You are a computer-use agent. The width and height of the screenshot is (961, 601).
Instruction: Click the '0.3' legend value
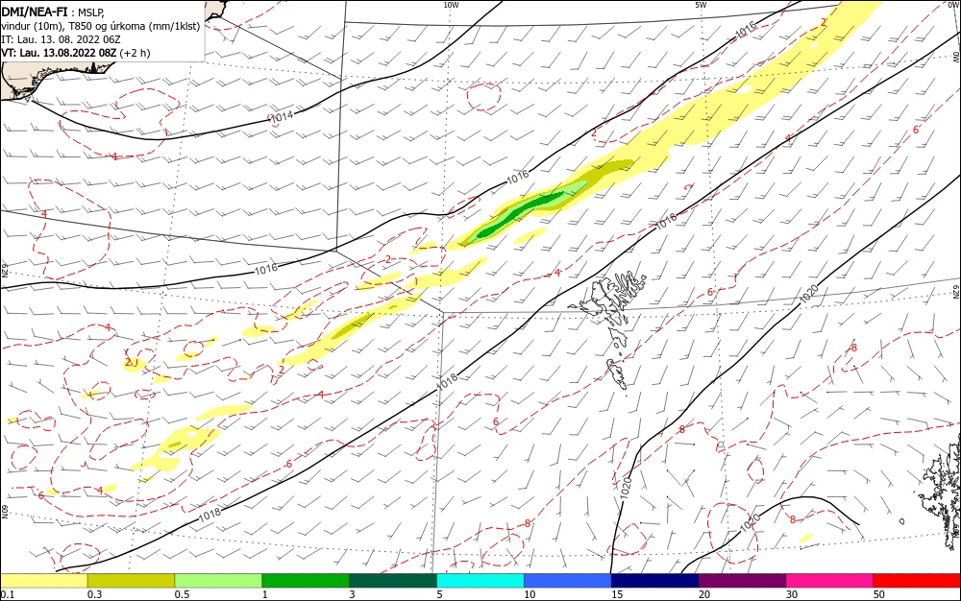[x=94, y=594]
